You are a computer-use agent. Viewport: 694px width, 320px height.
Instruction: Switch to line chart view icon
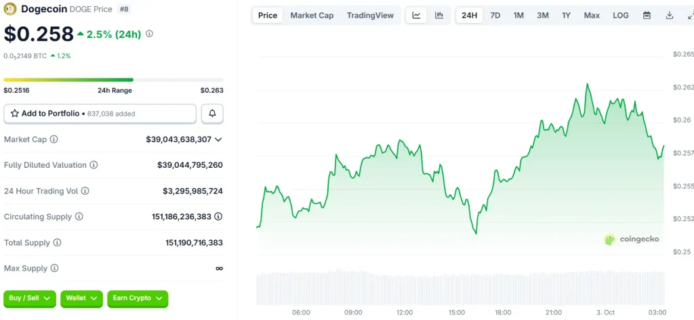pos(416,16)
